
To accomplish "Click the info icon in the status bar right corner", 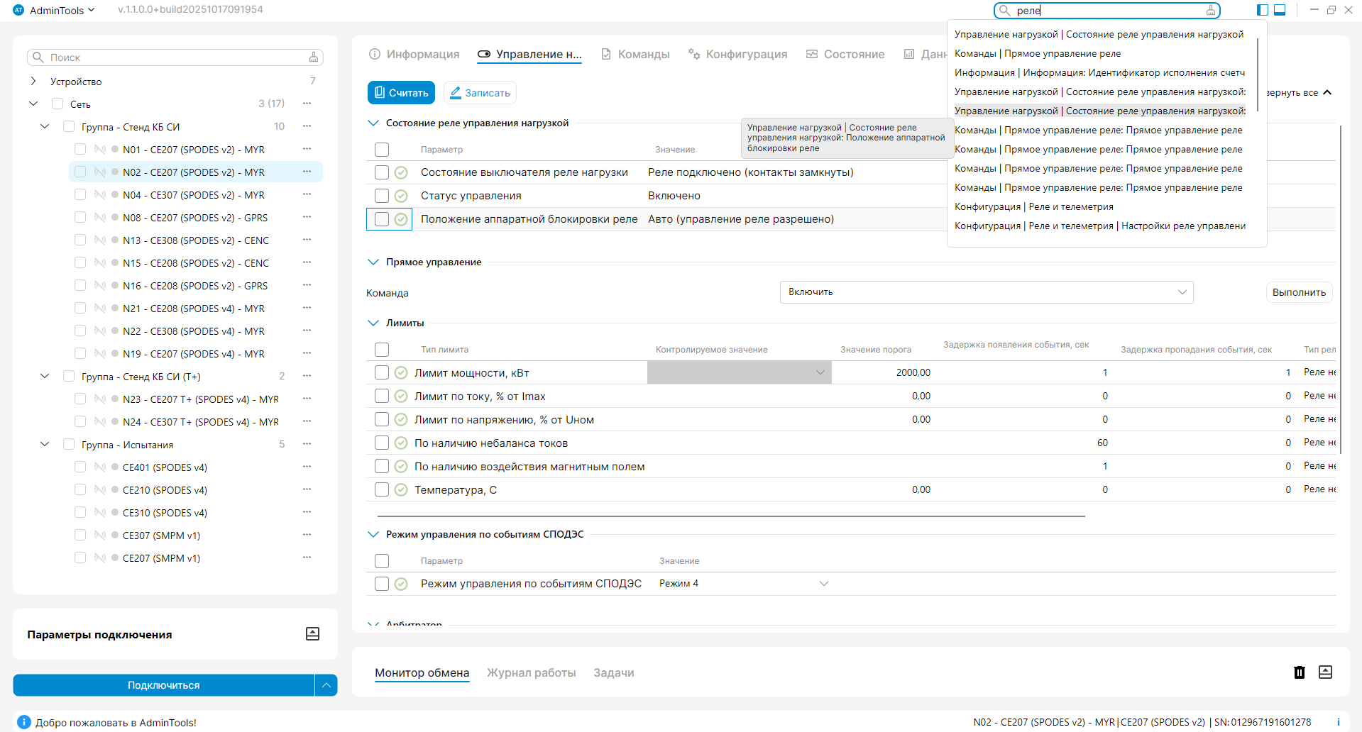I will click(x=1338, y=722).
